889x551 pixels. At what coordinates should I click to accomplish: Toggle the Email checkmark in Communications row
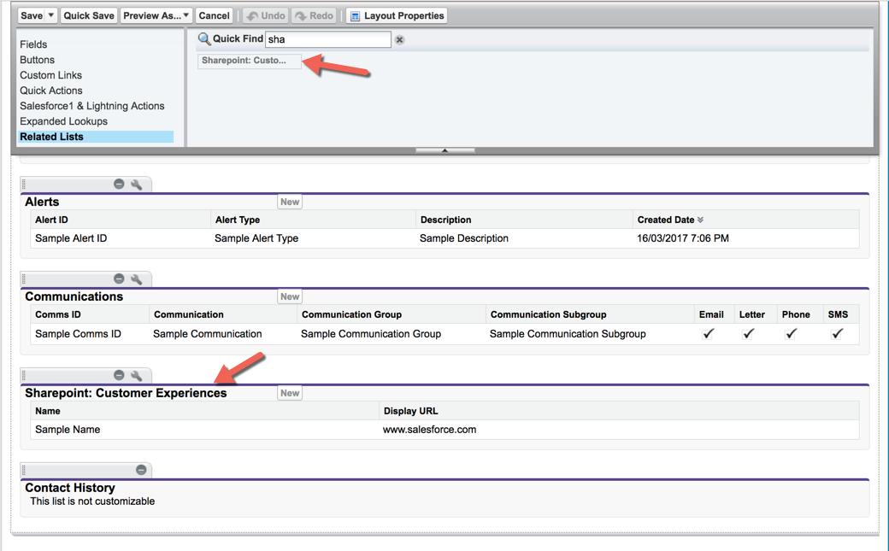pyautogui.click(x=708, y=334)
